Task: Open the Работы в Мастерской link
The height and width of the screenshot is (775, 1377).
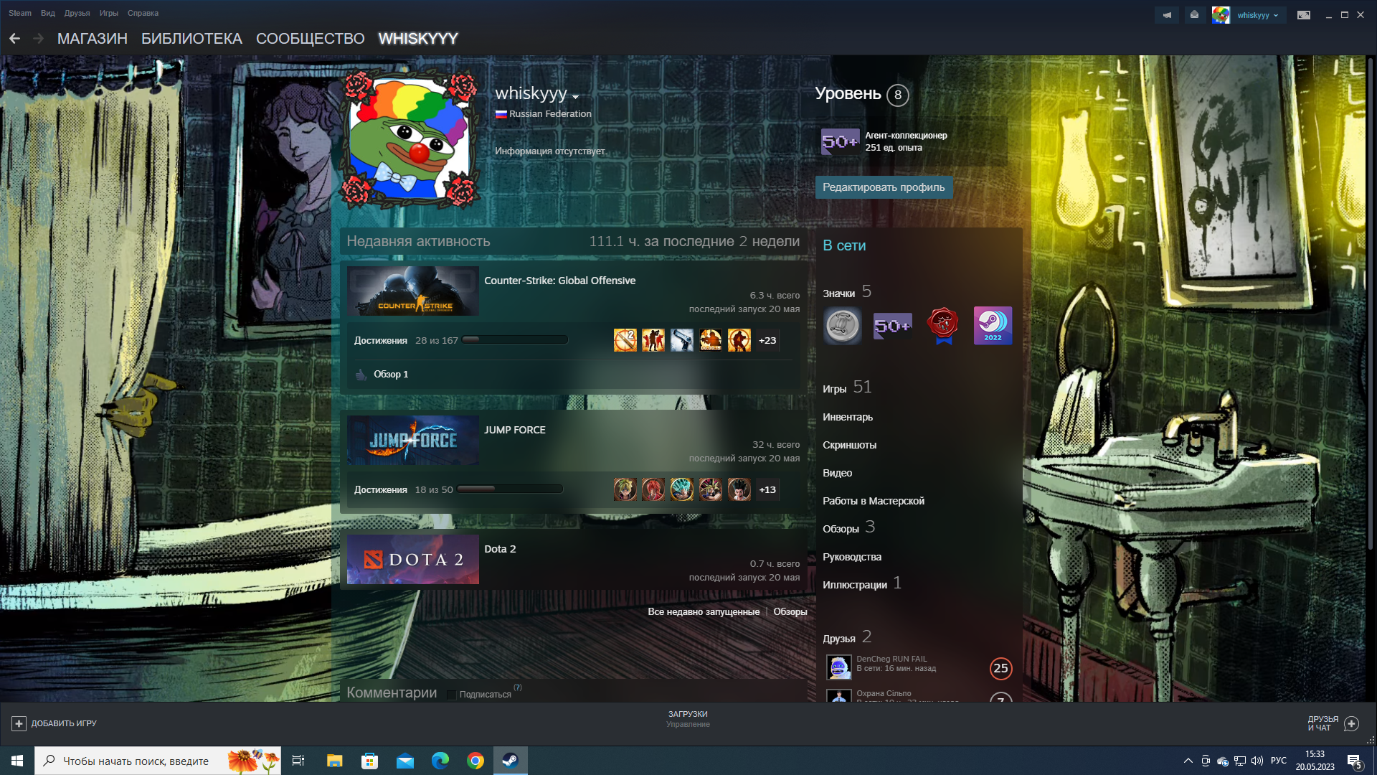Action: click(x=874, y=501)
